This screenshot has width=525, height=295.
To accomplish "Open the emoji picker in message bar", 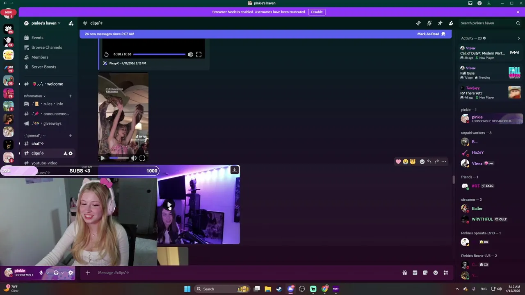I will click(436, 273).
